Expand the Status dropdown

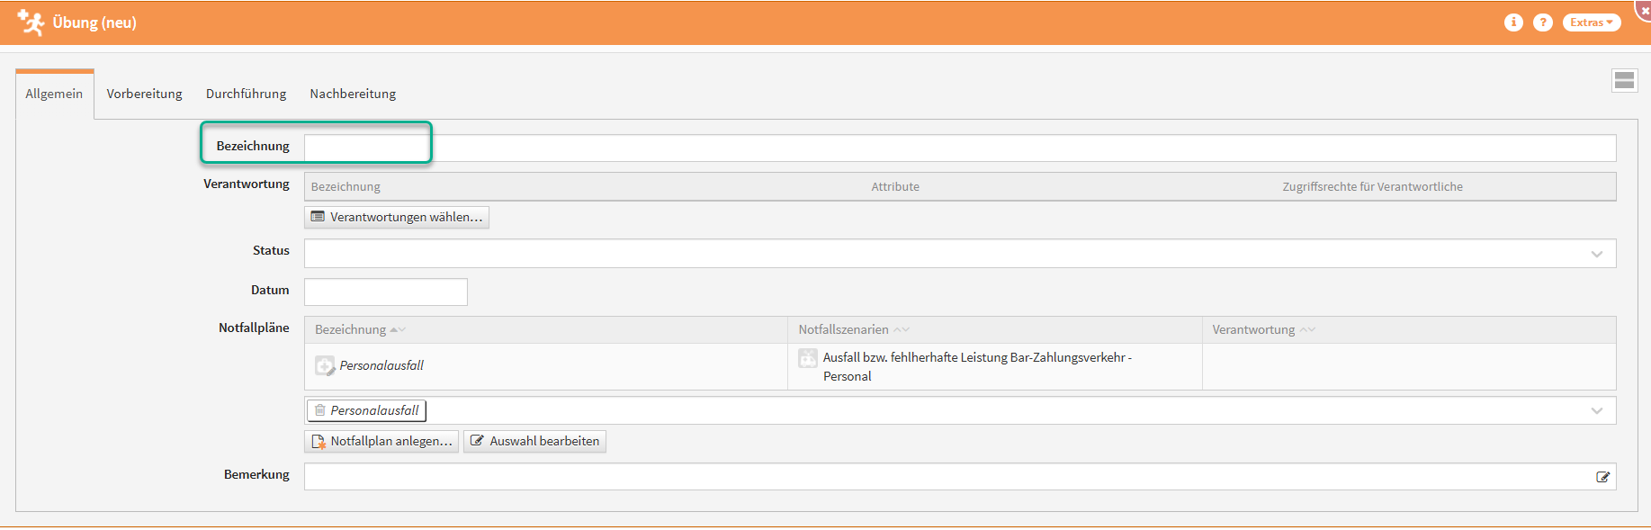[1597, 254]
